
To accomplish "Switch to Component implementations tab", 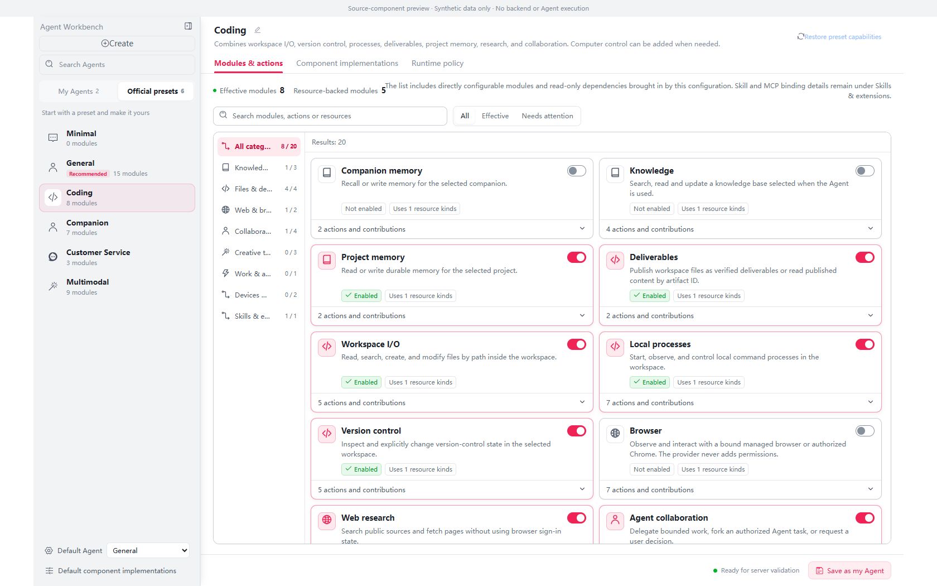I will pyautogui.click(x=347, y=63).
